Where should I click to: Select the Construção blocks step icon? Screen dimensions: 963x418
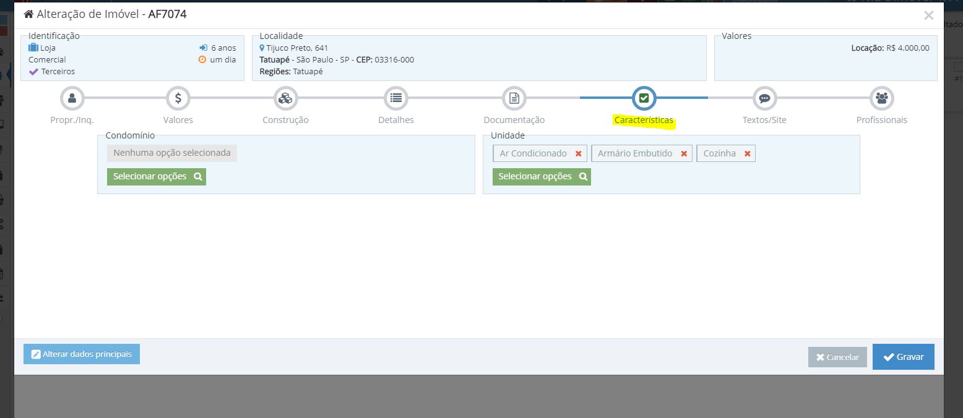click(x=285, y=98)
